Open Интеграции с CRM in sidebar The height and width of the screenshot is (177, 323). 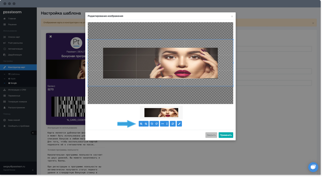click(x=17, y=90)
